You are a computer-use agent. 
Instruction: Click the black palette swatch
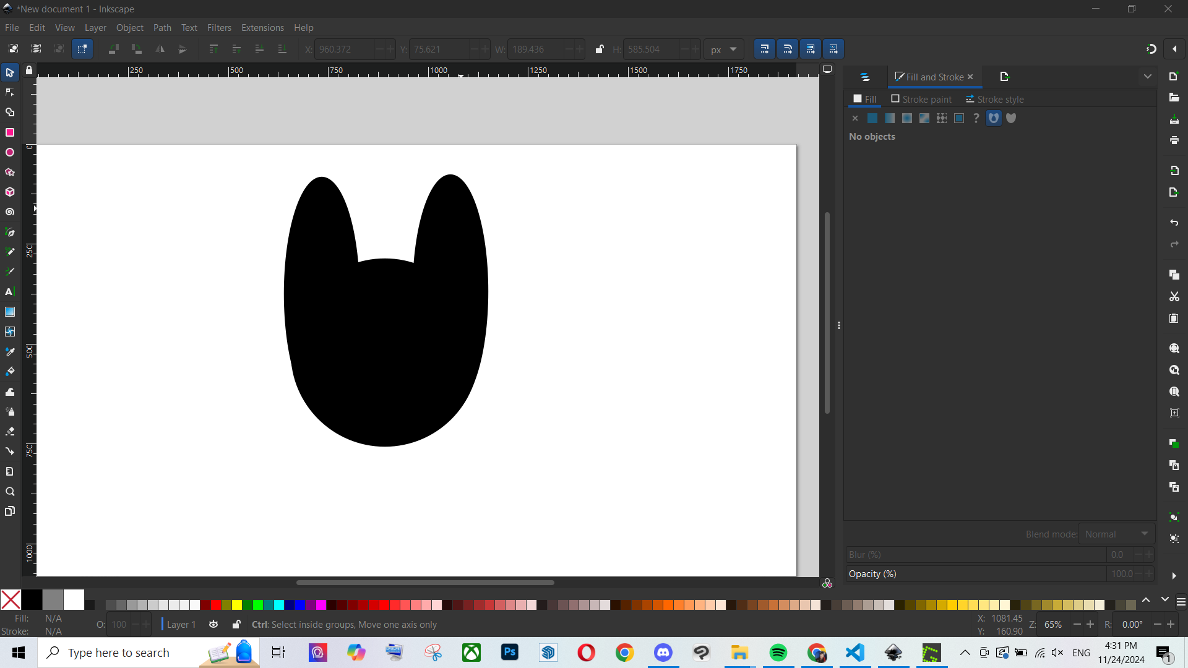32,599
